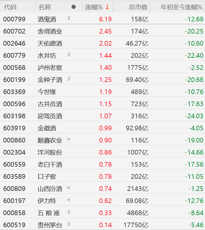Open the 酒鬼酒 stock name

point(47,19)
